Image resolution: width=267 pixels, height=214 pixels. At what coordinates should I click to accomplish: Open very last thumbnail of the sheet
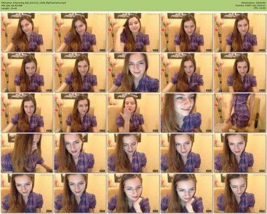tap(240, 193)
